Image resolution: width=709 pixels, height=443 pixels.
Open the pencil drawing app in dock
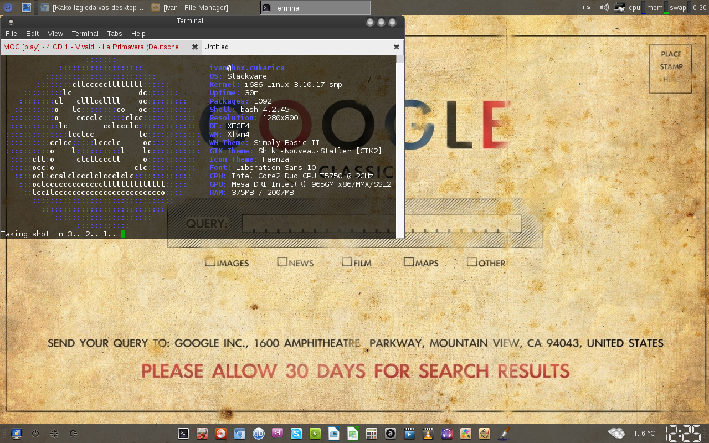tap(485, 434)
